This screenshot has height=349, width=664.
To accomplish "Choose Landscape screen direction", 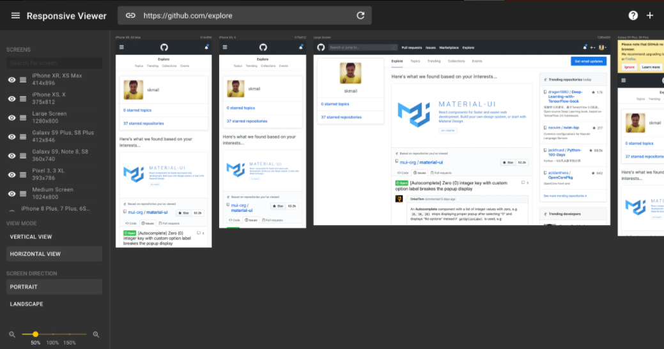I will pyautogui.click(x=54, y=304).
